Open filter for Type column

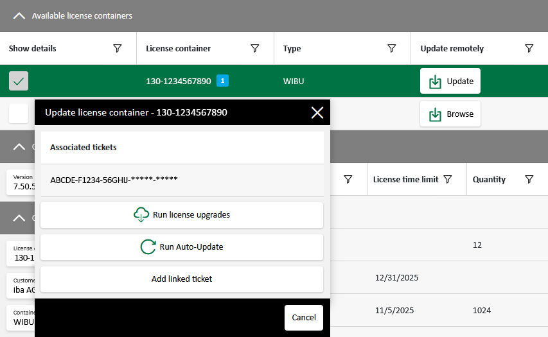(x=392, y=49)
